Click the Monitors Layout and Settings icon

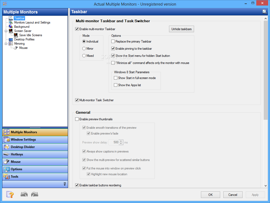coord(11,22)
